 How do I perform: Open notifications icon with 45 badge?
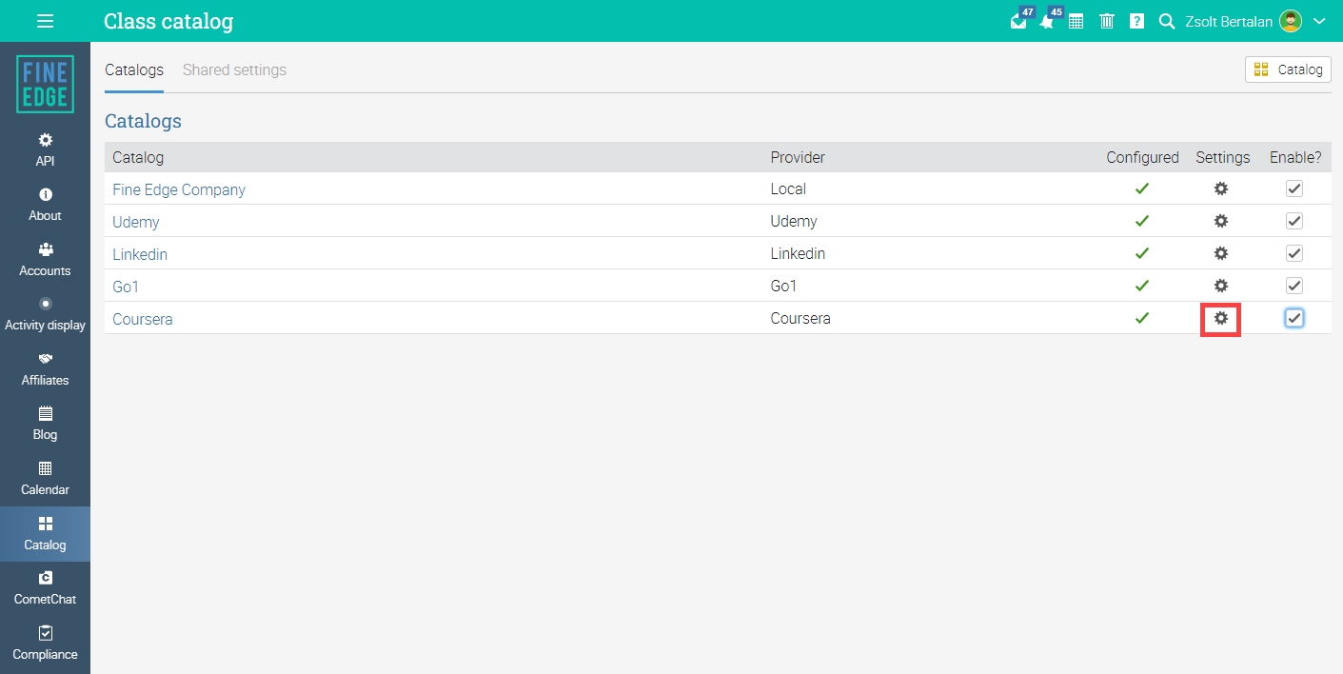(1048, 21)
